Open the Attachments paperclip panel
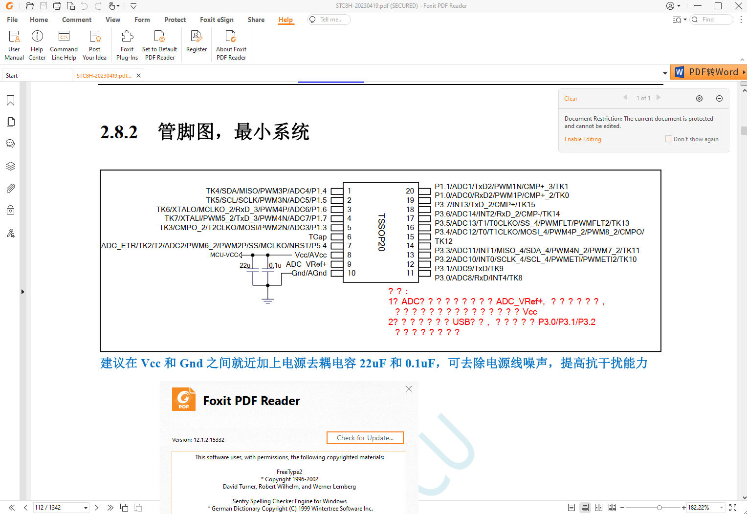This screenshot has height=514, width=747. [x=10, y=189]
